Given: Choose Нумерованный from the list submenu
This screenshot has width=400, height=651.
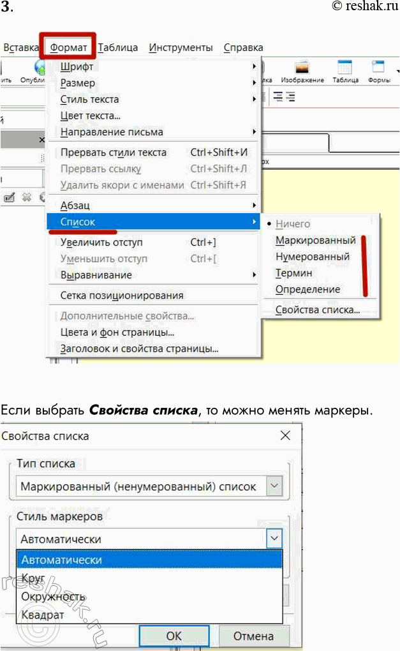Looking at the screenshot, I should [x=312, y=257].
